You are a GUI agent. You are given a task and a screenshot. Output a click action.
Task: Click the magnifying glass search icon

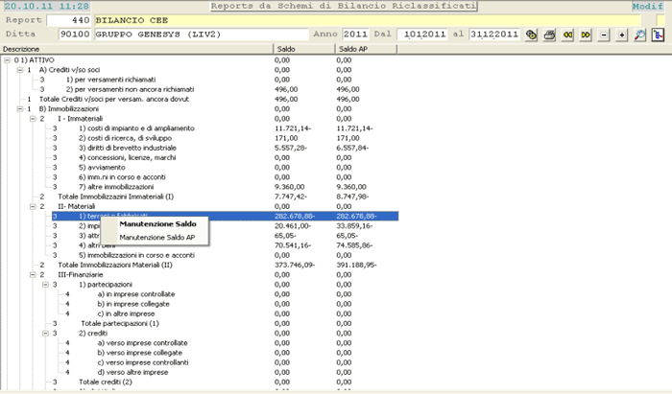coord(640,35)
